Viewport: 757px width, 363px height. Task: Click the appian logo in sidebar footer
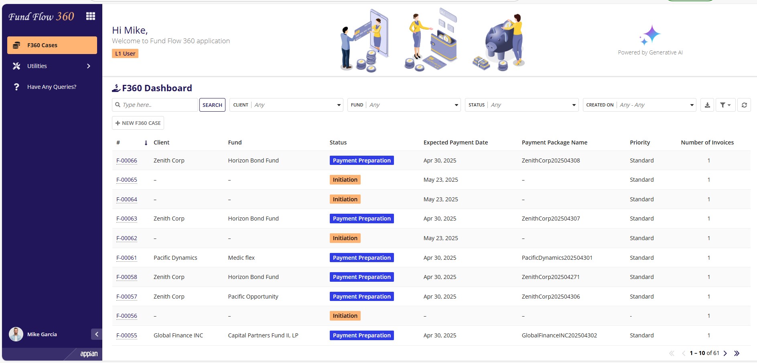click(89, 354)
